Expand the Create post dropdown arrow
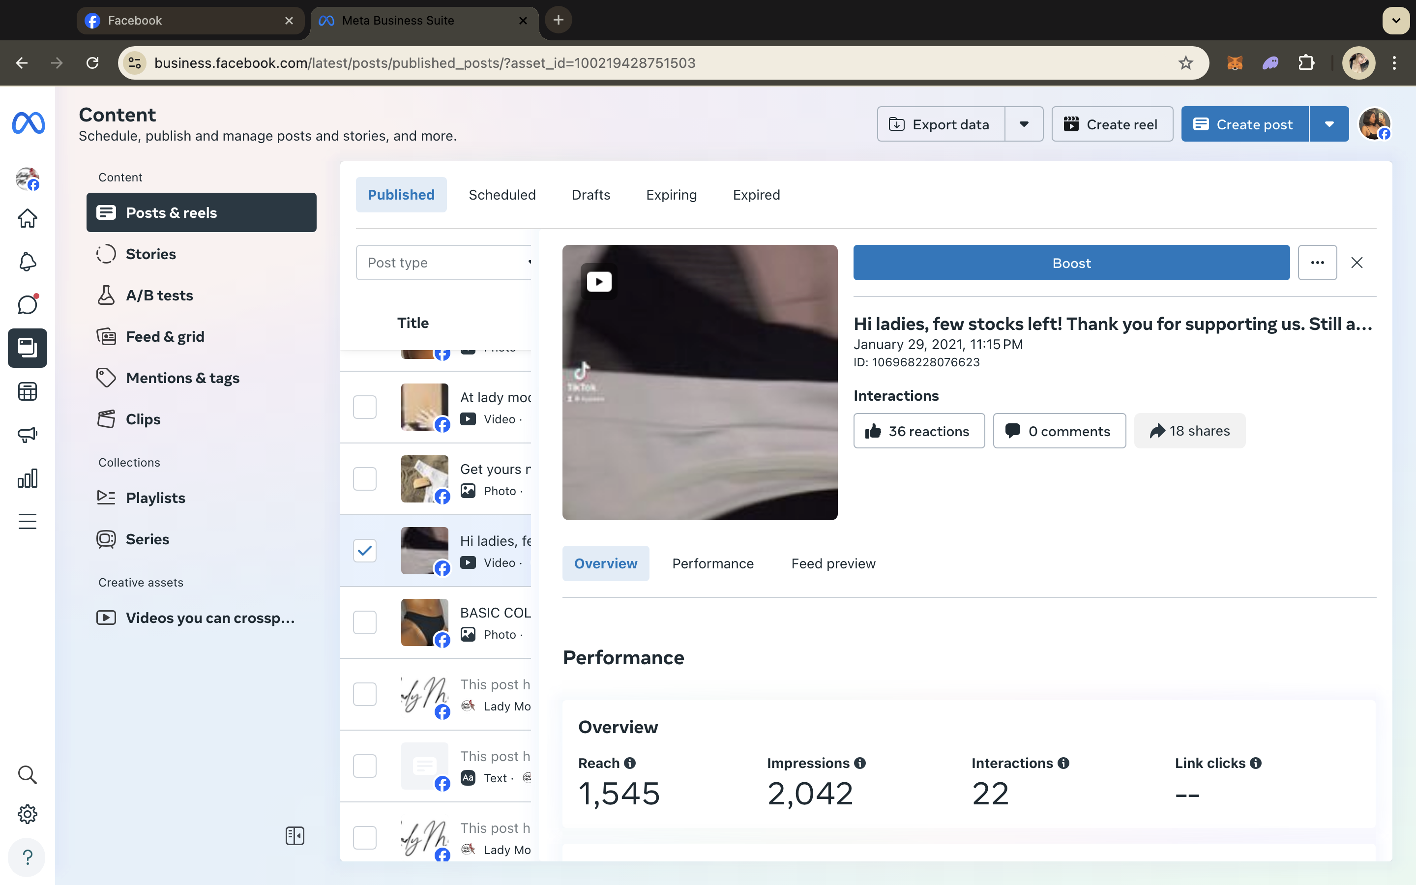Screen dimensions: 1416x885 (x=1329, y=124)
